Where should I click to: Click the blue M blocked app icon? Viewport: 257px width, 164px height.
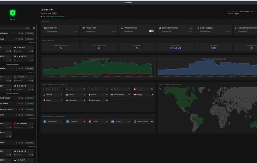[113, 122]
